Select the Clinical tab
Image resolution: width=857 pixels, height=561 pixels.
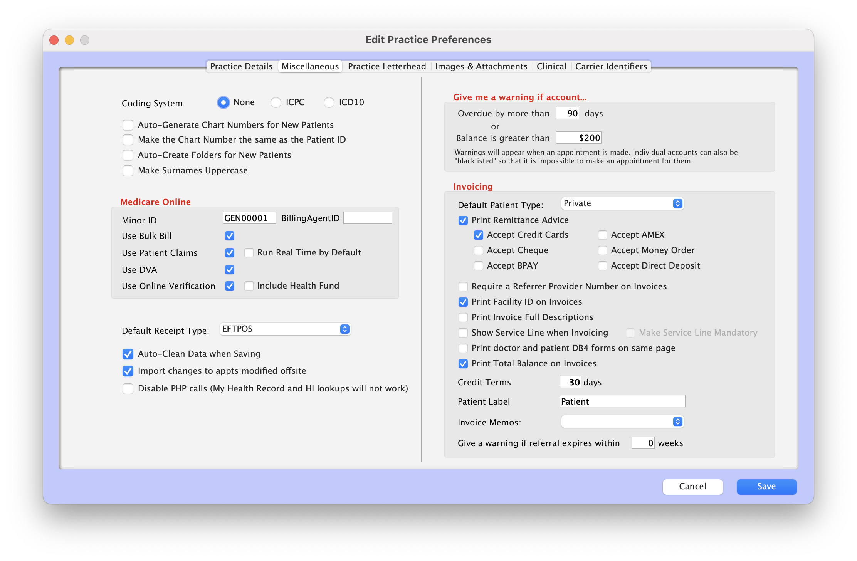pyautogui.click(x=551, y=66)
